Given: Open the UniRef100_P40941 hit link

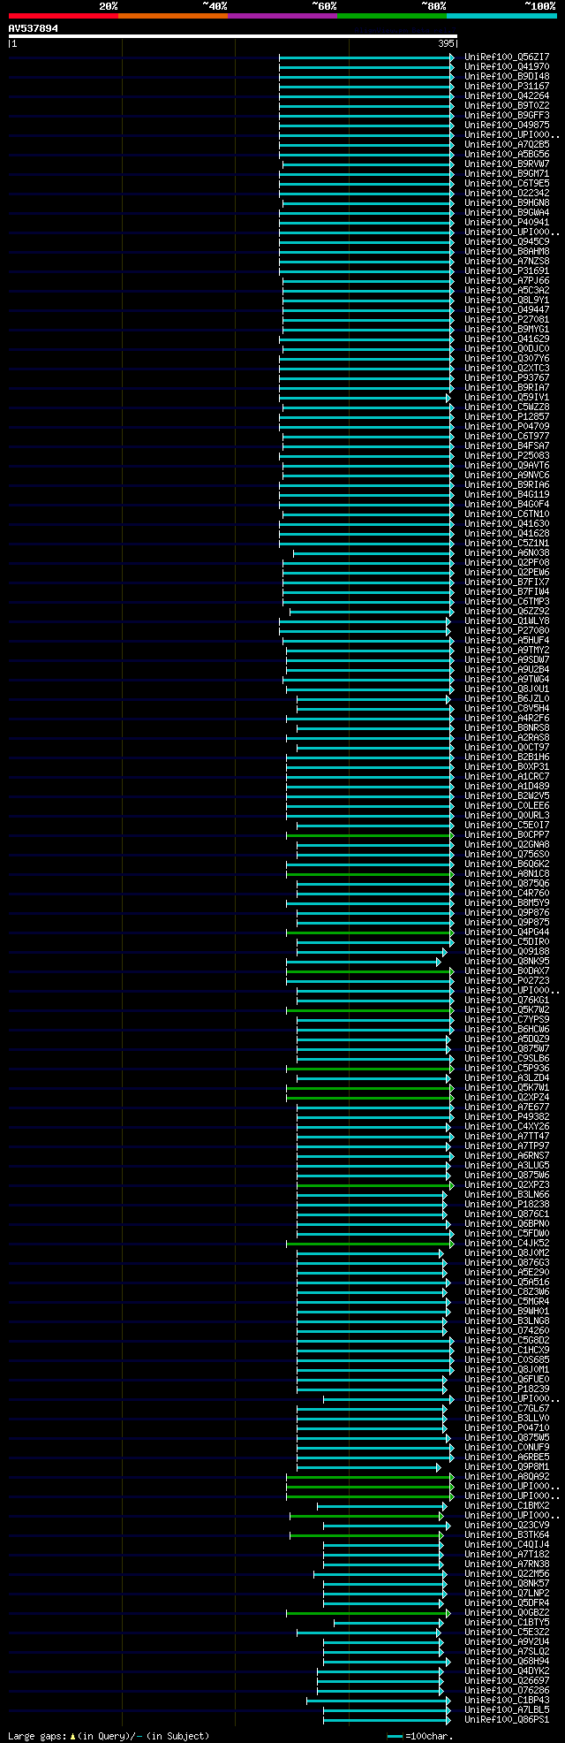Looking at the screenshot, I should point(507,222).
